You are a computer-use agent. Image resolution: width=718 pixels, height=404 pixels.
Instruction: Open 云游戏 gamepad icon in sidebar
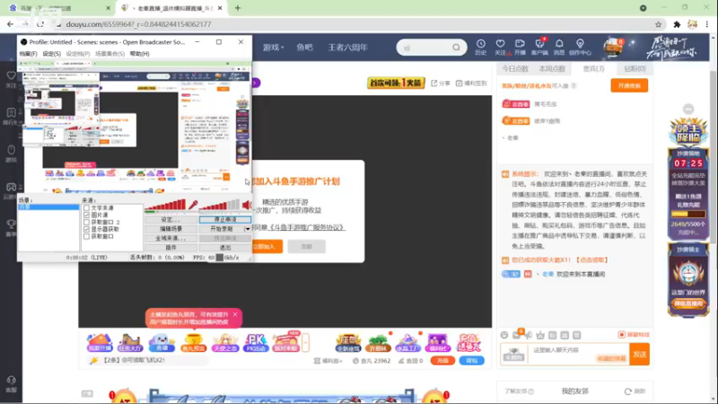[x=11, y=191]
